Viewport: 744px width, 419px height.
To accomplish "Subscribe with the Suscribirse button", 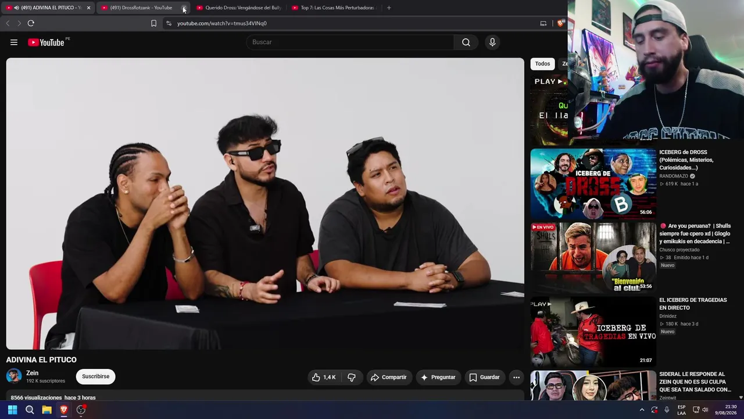I will [95, 377].
